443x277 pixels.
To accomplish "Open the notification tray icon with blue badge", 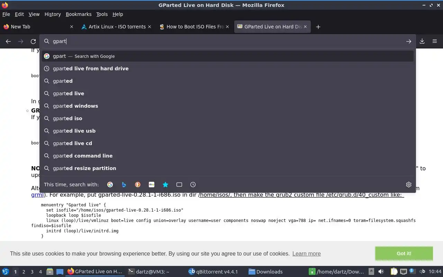I will (412, 271).
